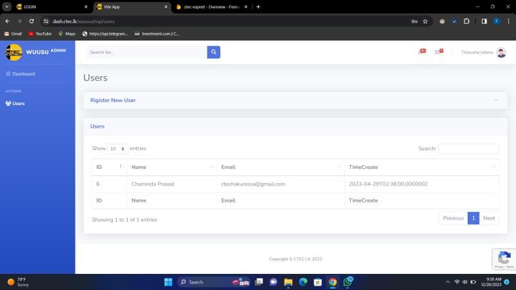This screenshot has width=516, height=290.
Task: Open the alerts bell notification icon
Action: tap(422, 52)
